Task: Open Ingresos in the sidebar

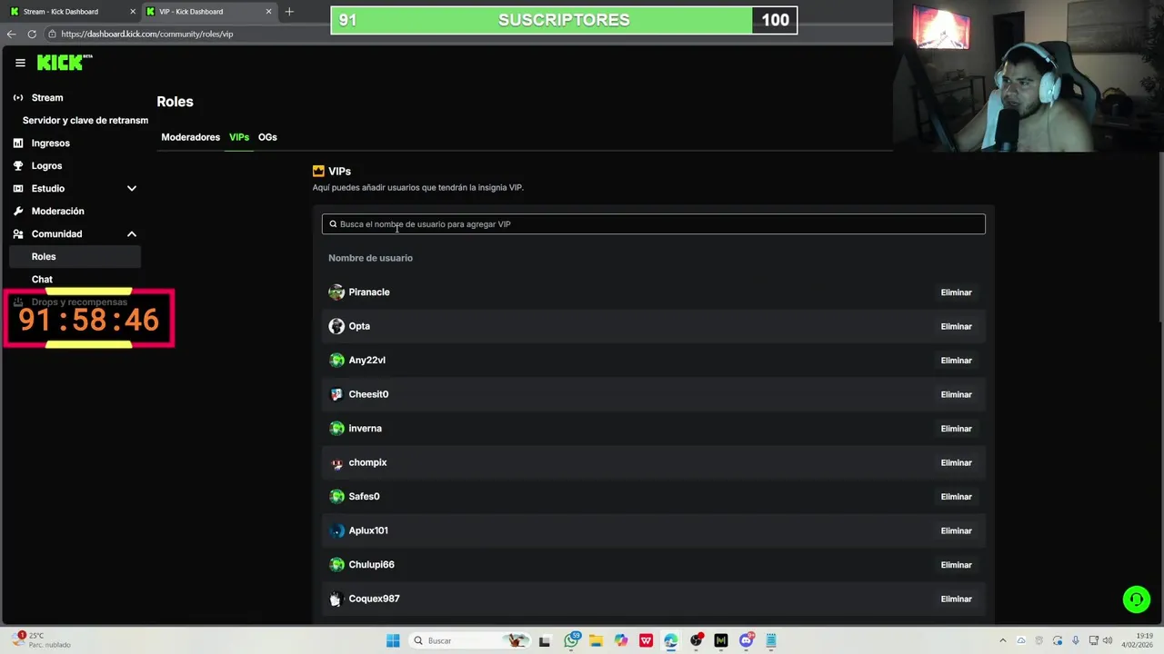Action: 50,143
